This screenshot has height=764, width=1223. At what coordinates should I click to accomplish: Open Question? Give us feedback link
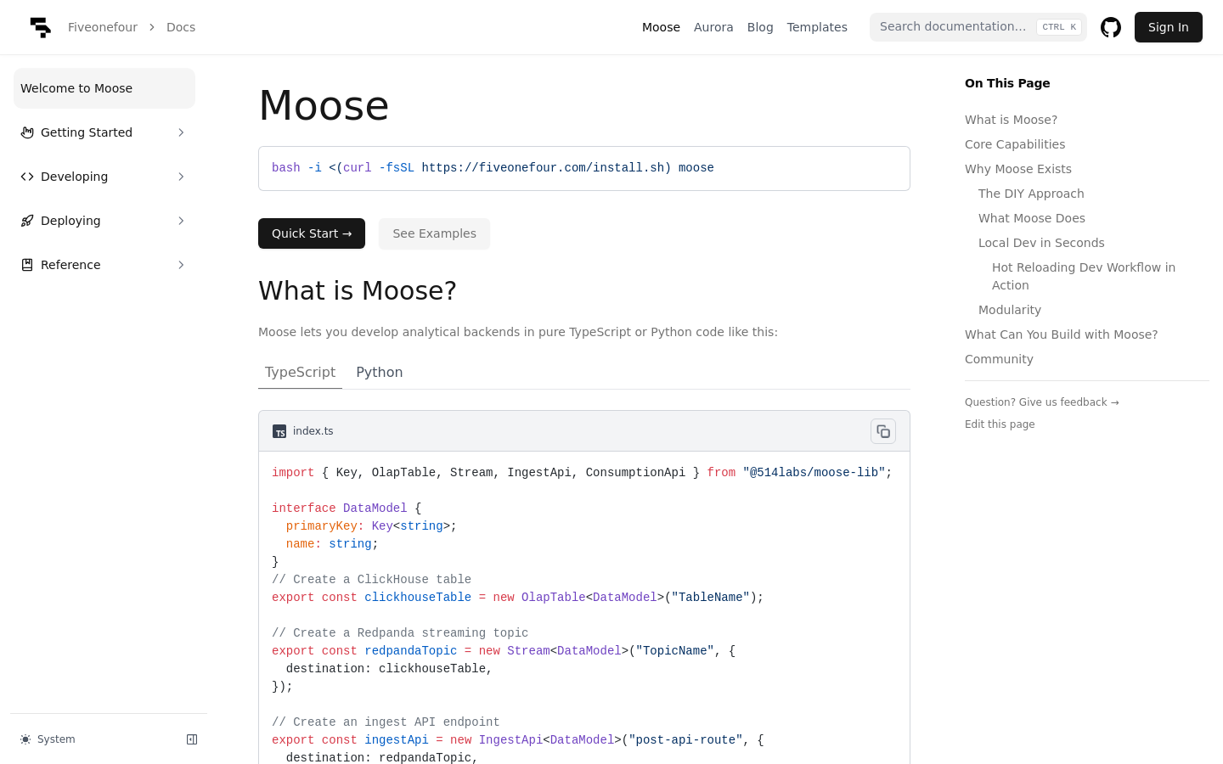[x=1042, y=402]
